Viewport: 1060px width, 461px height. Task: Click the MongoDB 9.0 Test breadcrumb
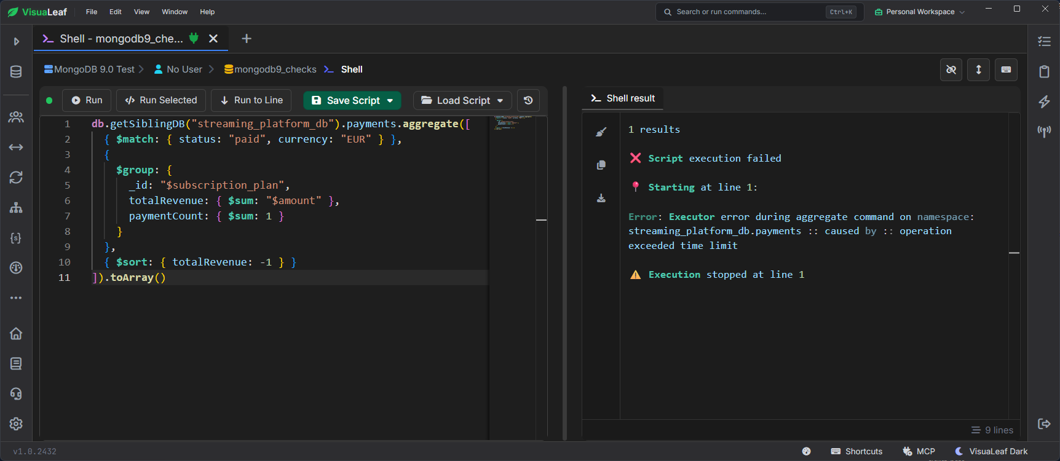pos(89,69)
